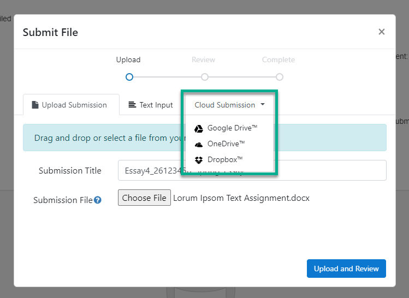The height and width of the screenshot is (298, 409).
Task: Click the OneDrive cloud icon
Action: tap(199, 145)
